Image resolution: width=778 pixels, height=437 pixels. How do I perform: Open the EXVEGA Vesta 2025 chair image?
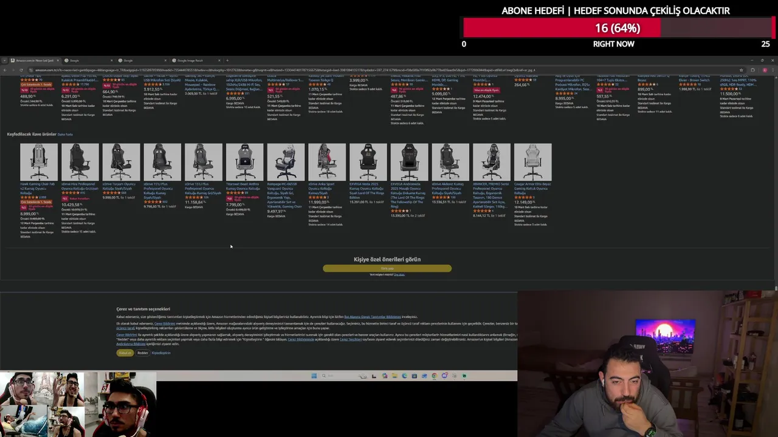(368, 162)
